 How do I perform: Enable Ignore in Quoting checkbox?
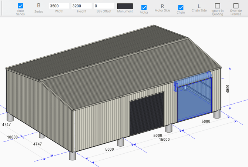click(218, 6)
